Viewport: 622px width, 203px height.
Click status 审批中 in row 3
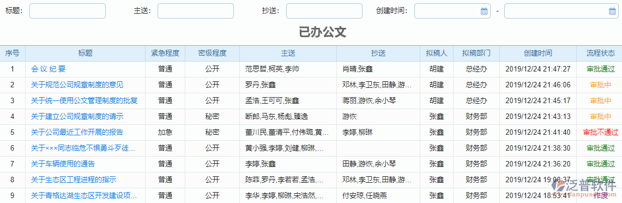click(601, 101)
